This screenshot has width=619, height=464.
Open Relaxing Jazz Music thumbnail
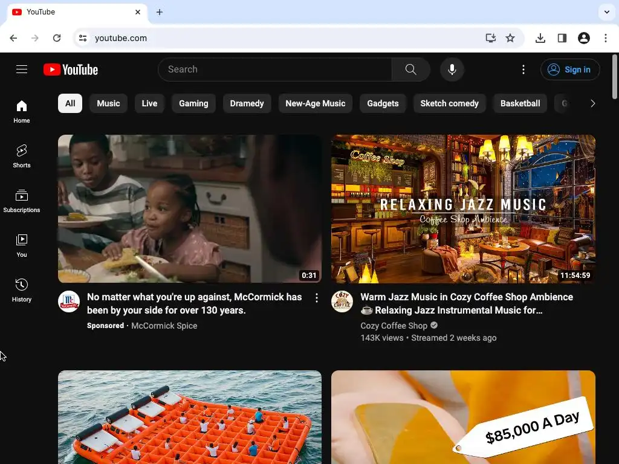point(464,208)
